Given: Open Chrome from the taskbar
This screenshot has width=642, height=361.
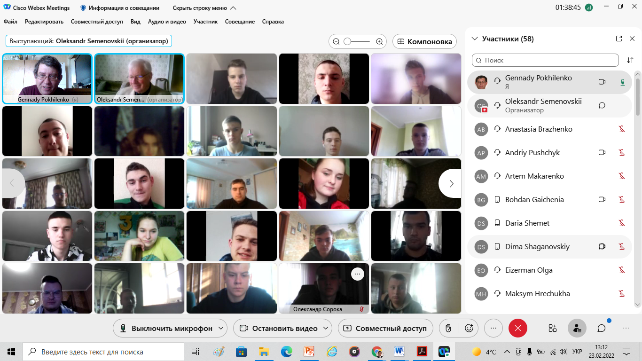Looking at the screenshot, I should pyautogui.click(x=377, y=352).
